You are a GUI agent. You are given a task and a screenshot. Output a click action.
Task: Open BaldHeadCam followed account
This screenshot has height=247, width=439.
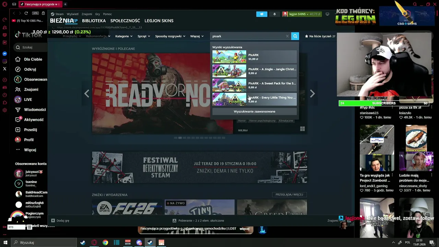point(31,194)
